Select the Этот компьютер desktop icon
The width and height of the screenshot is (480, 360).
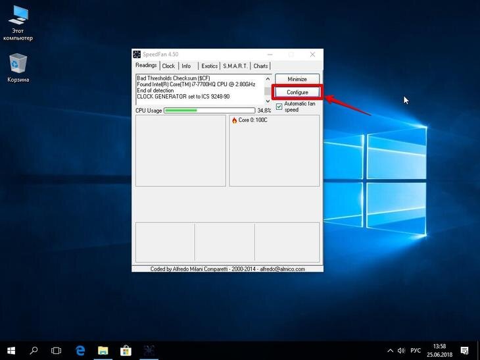click(x=18, y=24)
